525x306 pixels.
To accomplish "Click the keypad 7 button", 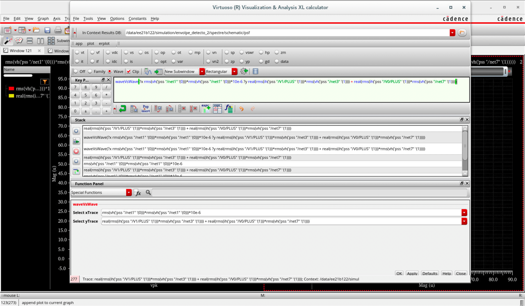I will point(75,87).
